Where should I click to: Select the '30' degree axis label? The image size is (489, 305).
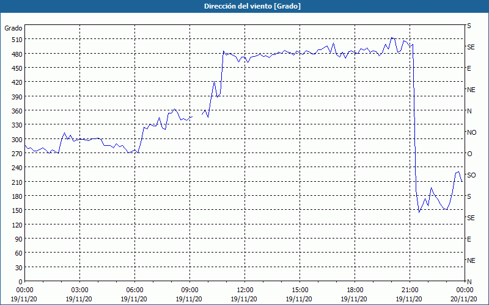19,268
